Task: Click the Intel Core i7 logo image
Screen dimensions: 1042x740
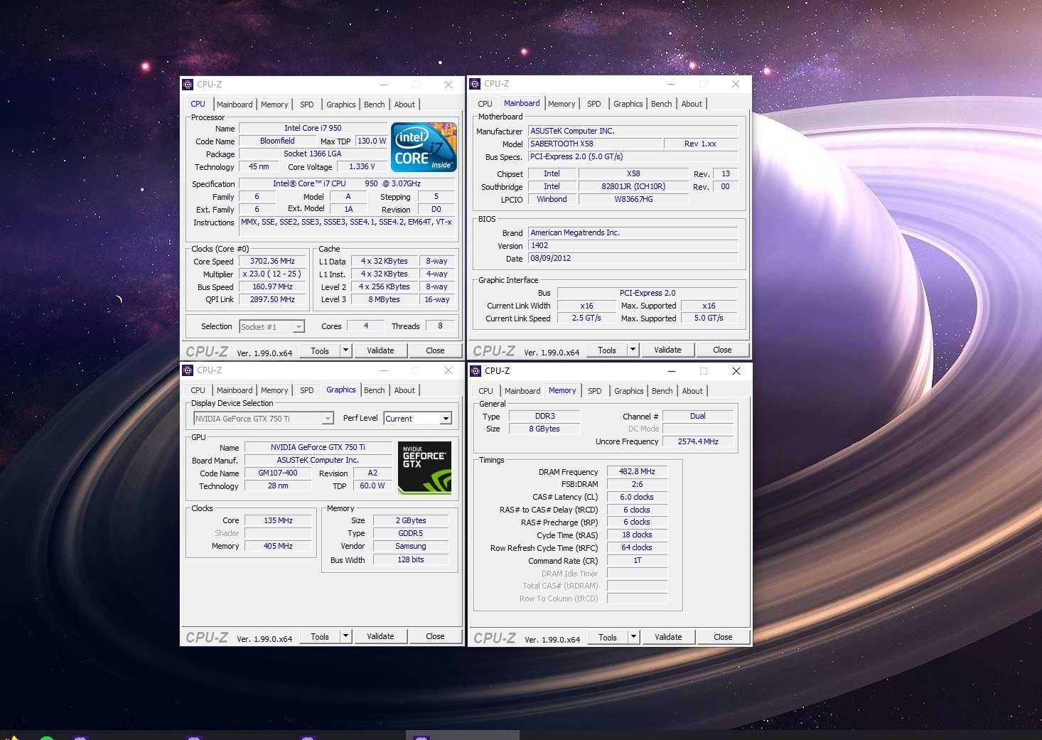Action: (424, 147)
